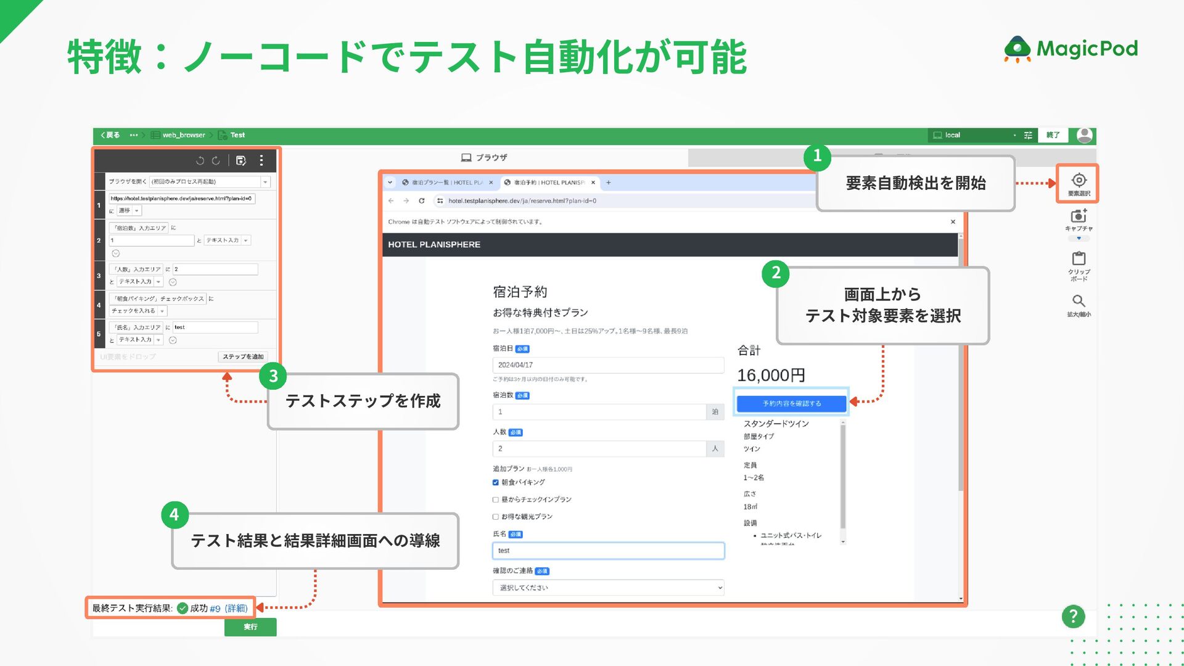The height and width of the screenshot is (666, 1184).
Task: Click the save test case icon
Action: coord(241,161)
